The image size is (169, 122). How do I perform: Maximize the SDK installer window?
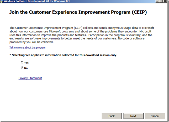[x=161, y=1]
